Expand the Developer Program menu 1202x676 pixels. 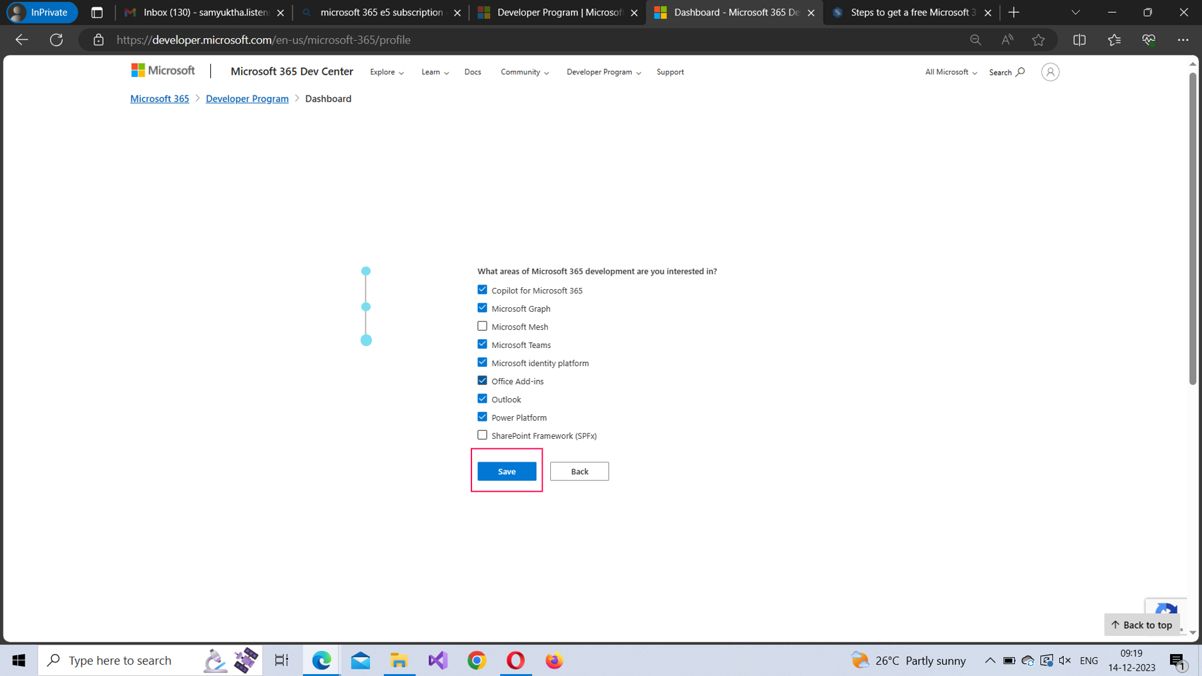604,72
